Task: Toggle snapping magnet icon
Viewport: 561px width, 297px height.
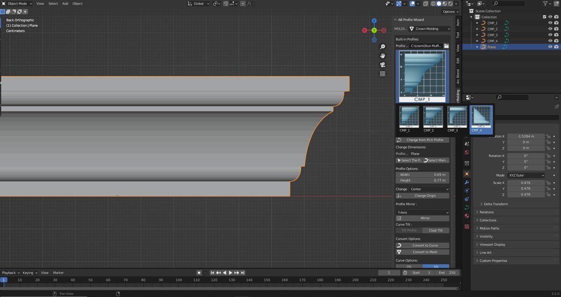Action: click(226, 3)
